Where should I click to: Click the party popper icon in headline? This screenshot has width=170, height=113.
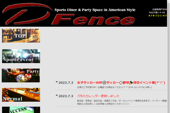coord(131,83)
